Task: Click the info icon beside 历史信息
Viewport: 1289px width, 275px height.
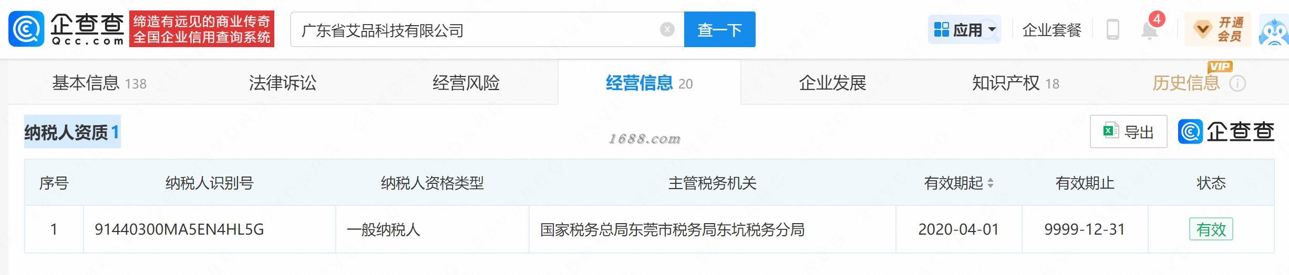Action: [x=1238, y=83]
